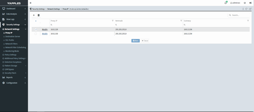
Task: Expand the Security Patch chevron
Action: [26, 73]
